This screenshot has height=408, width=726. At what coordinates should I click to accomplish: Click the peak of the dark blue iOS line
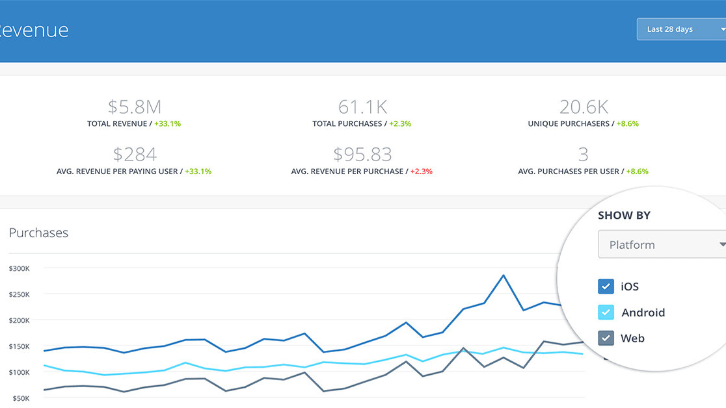click(x=504, y=275)
